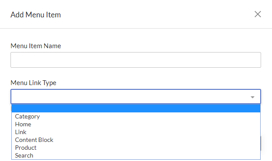Open the Menu Link Type combo box
272x161 pixels.
pyautogui.click(x=136, y=96)
